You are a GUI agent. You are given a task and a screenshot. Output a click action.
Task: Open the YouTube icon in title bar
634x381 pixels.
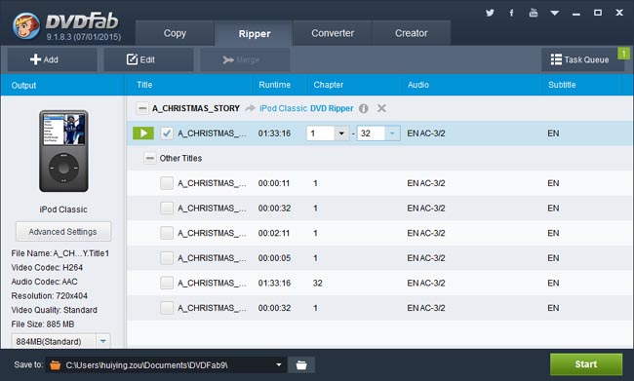[534, 13]
